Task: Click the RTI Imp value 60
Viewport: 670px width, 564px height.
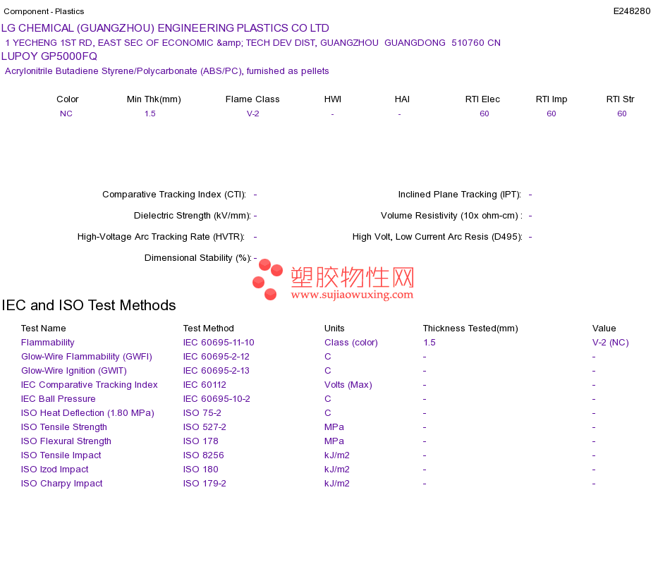Action: [552, 114]
